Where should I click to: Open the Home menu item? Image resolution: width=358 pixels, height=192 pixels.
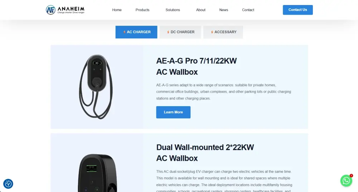[117, 10]
